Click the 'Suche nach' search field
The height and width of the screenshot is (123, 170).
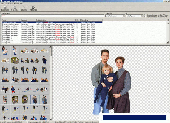53,16
